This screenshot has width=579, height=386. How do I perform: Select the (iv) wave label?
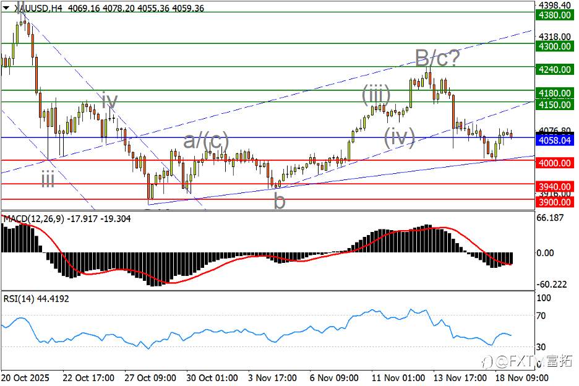[400, 137]
